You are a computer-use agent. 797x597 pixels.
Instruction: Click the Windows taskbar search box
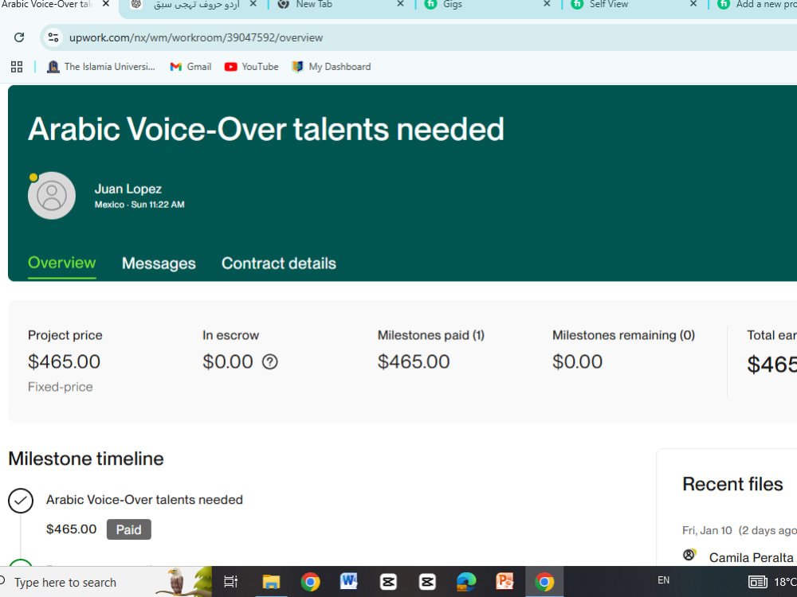click(x=104, y=582)
